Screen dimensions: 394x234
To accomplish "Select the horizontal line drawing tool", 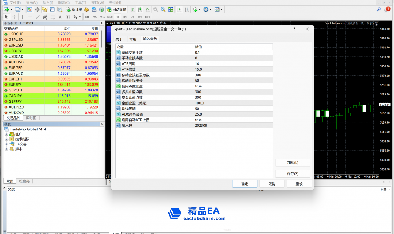I will (30, 17).
